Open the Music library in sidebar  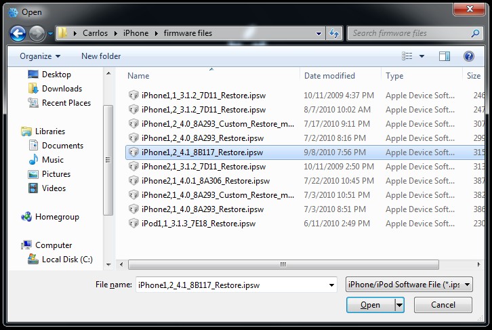[33, 160]
